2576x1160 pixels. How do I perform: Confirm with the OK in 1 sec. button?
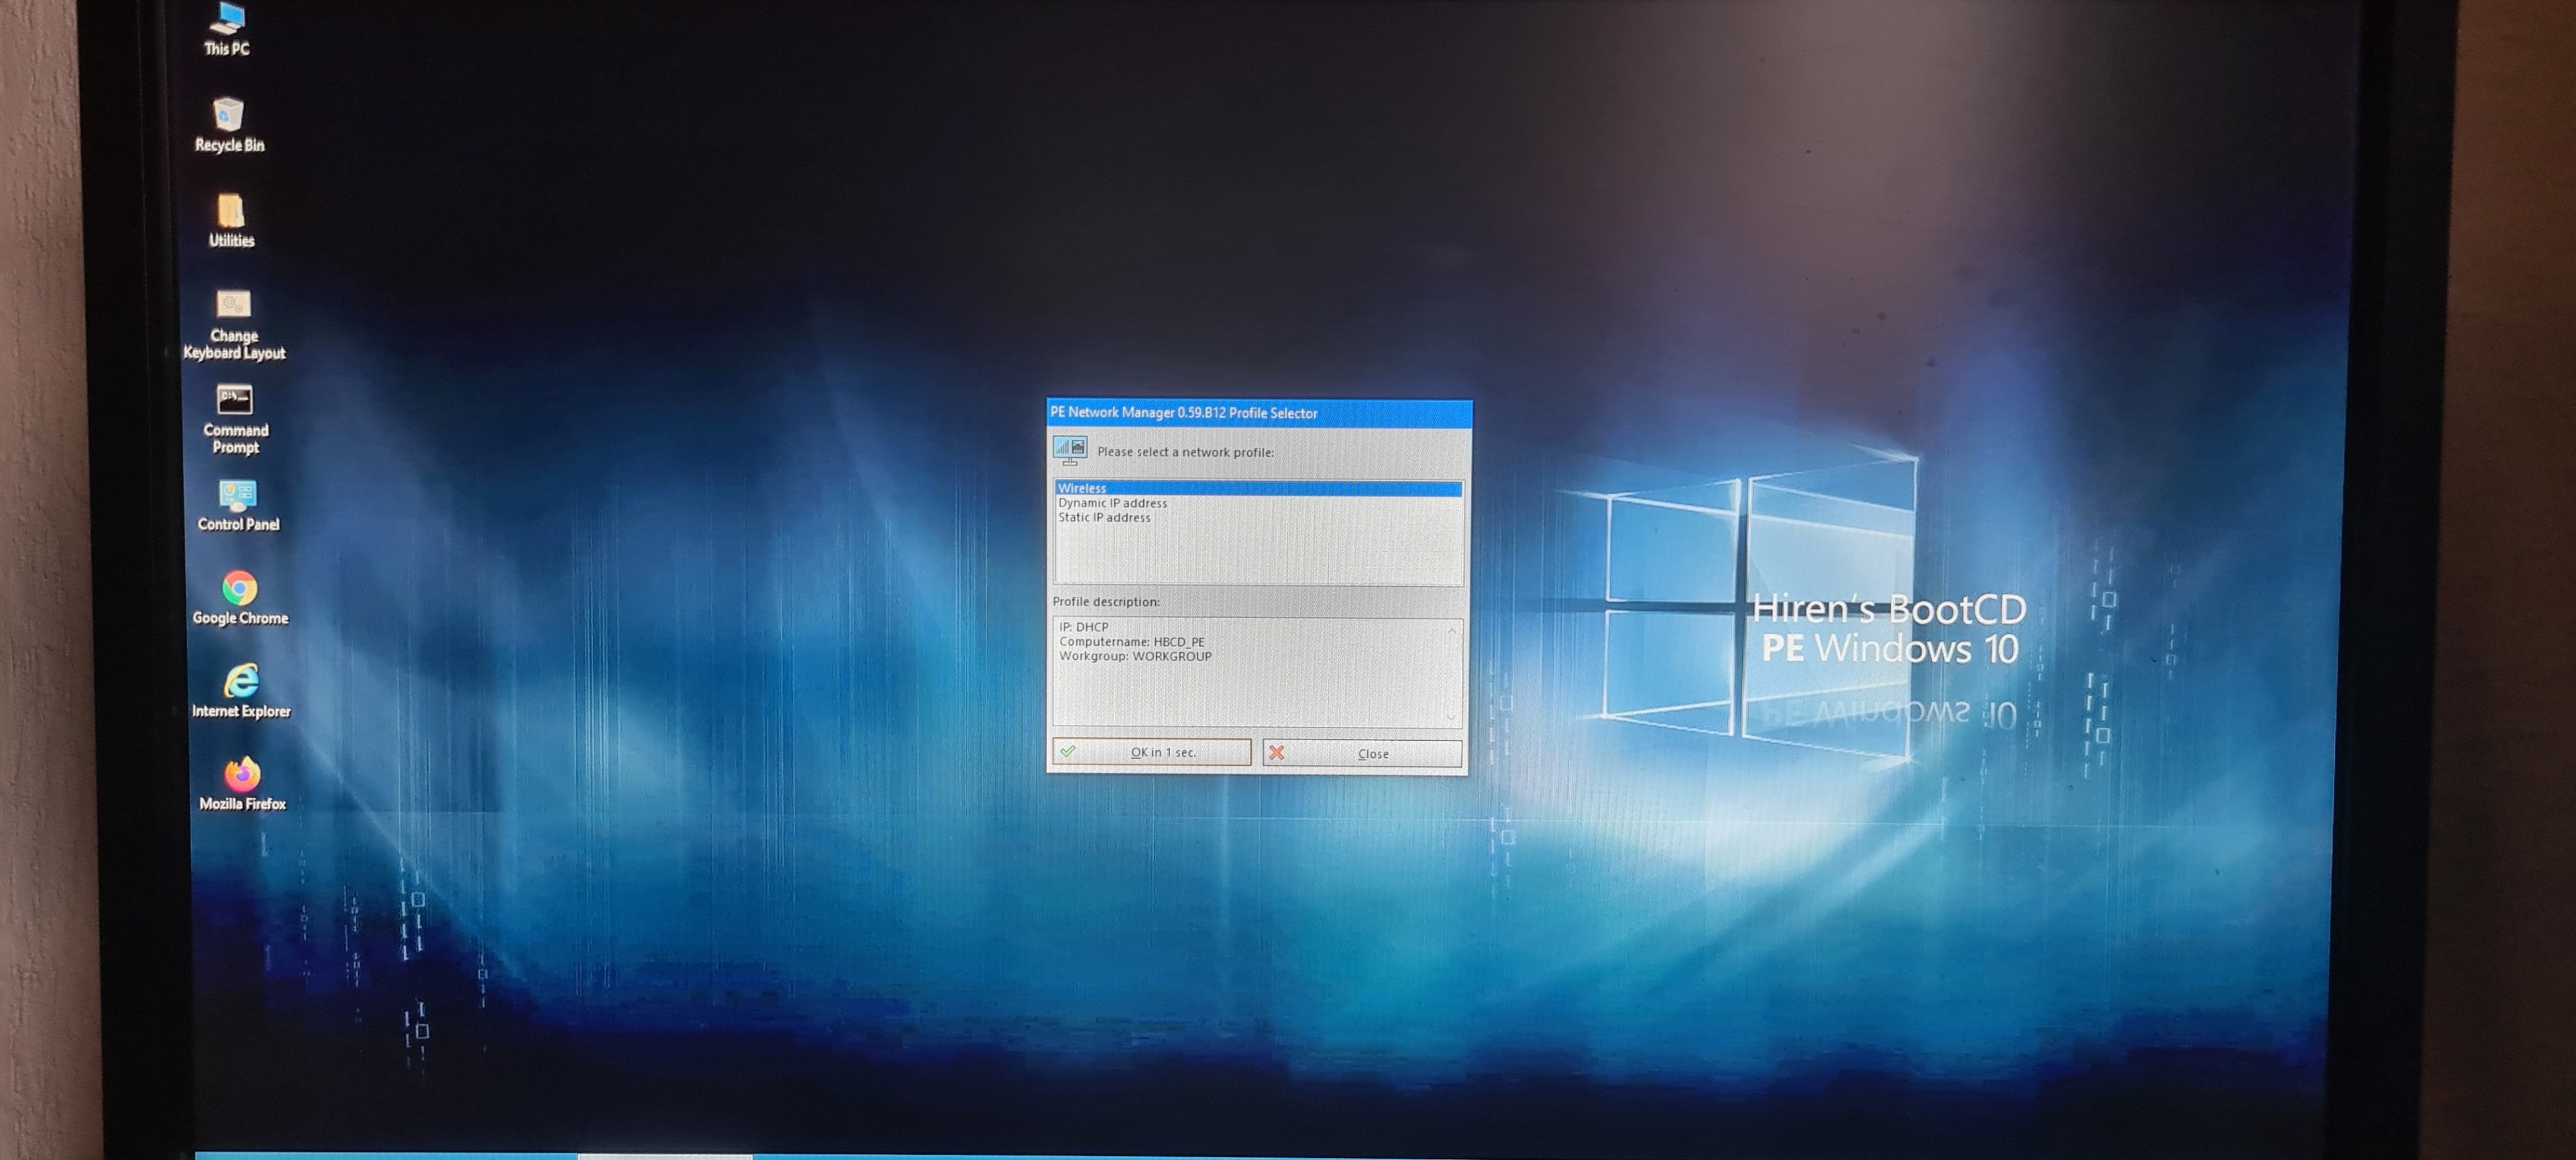point(1152,752)
